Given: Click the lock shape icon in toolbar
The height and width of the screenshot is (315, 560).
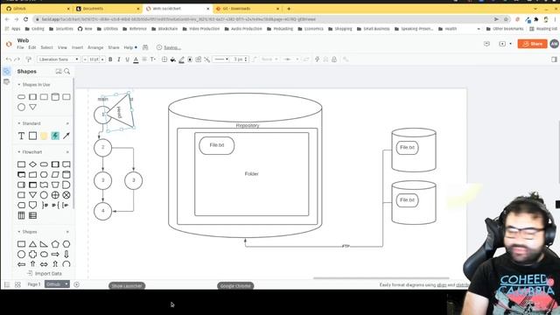Looking at the screenshot, I should [x=334, y=59].
